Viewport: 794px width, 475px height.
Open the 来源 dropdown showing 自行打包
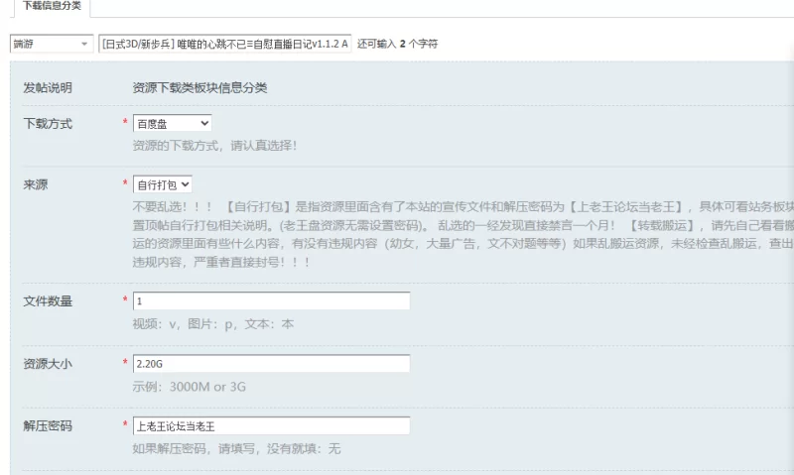pos(163,184)
